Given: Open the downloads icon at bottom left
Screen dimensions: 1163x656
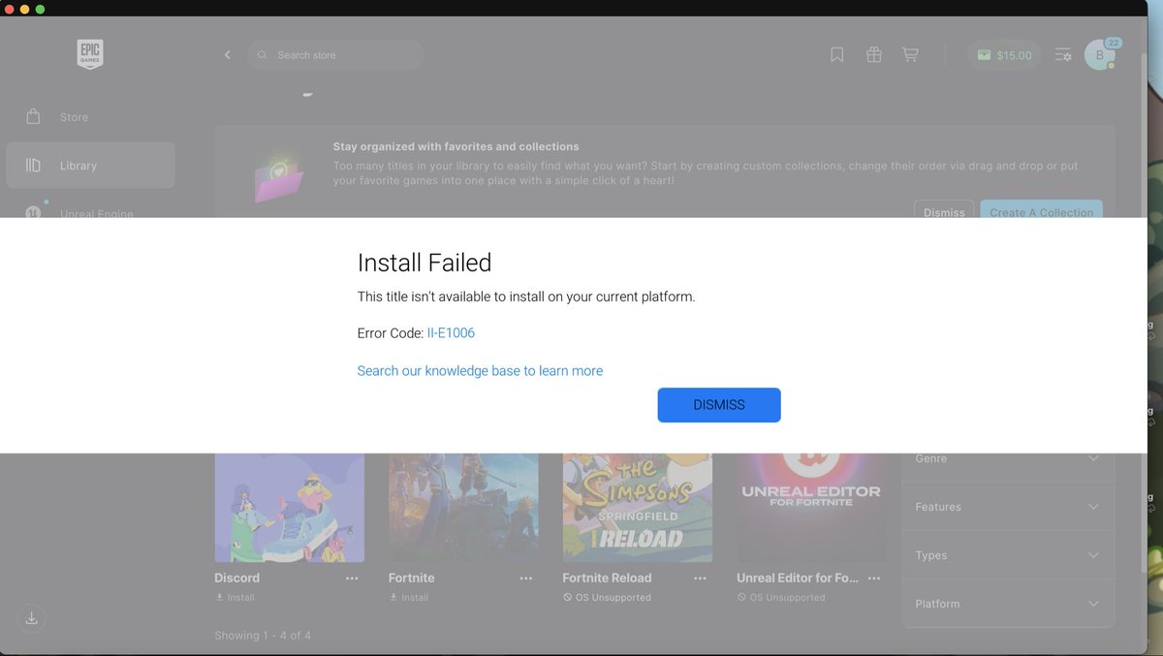Looking at the screenshot, I should 31,617.
